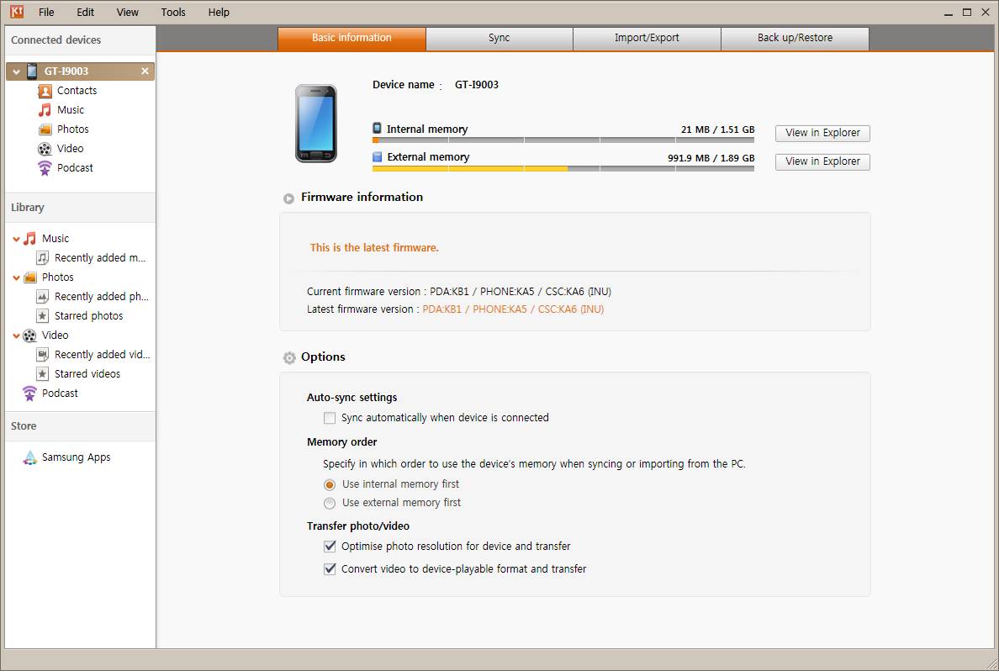Click the '21 MB / 1.51 GB' value
Viewport: 999px width, 671px height.
(717, 129)
